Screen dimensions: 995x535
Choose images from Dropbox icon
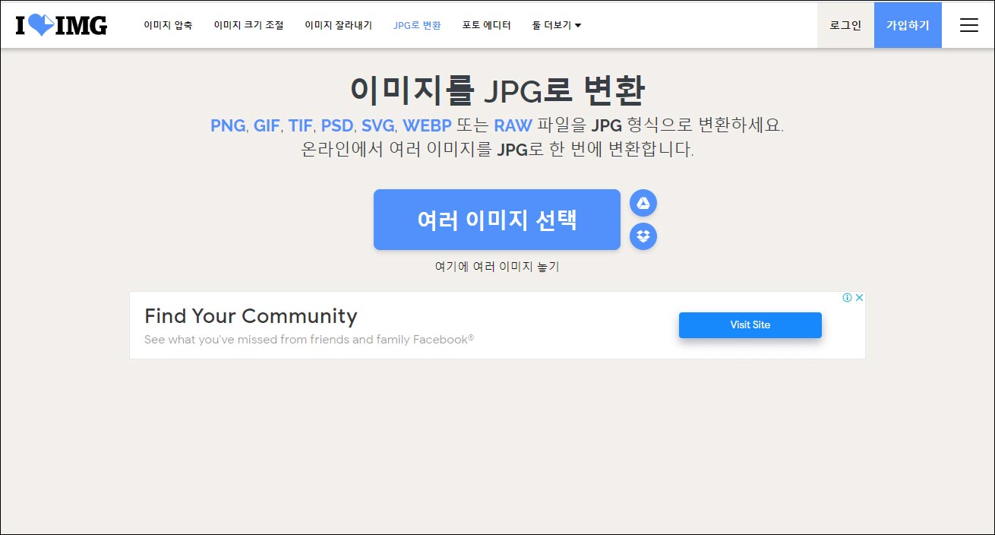(643, 236)
